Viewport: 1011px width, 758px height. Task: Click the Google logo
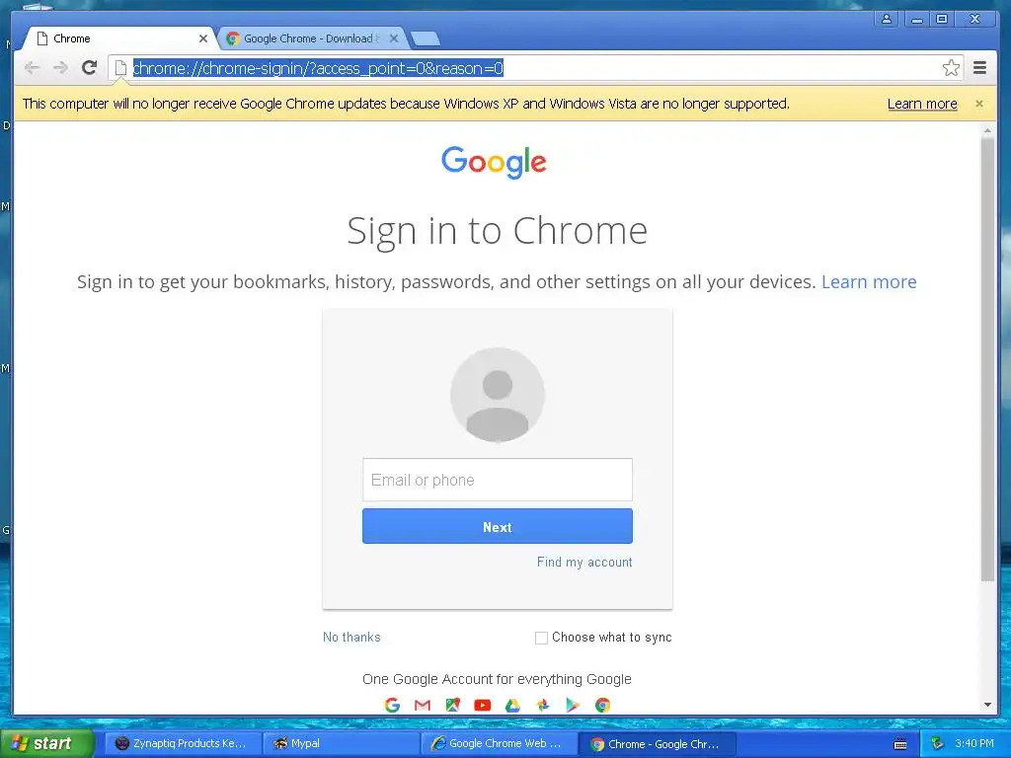pyautogui.click(x=494, y=162)
